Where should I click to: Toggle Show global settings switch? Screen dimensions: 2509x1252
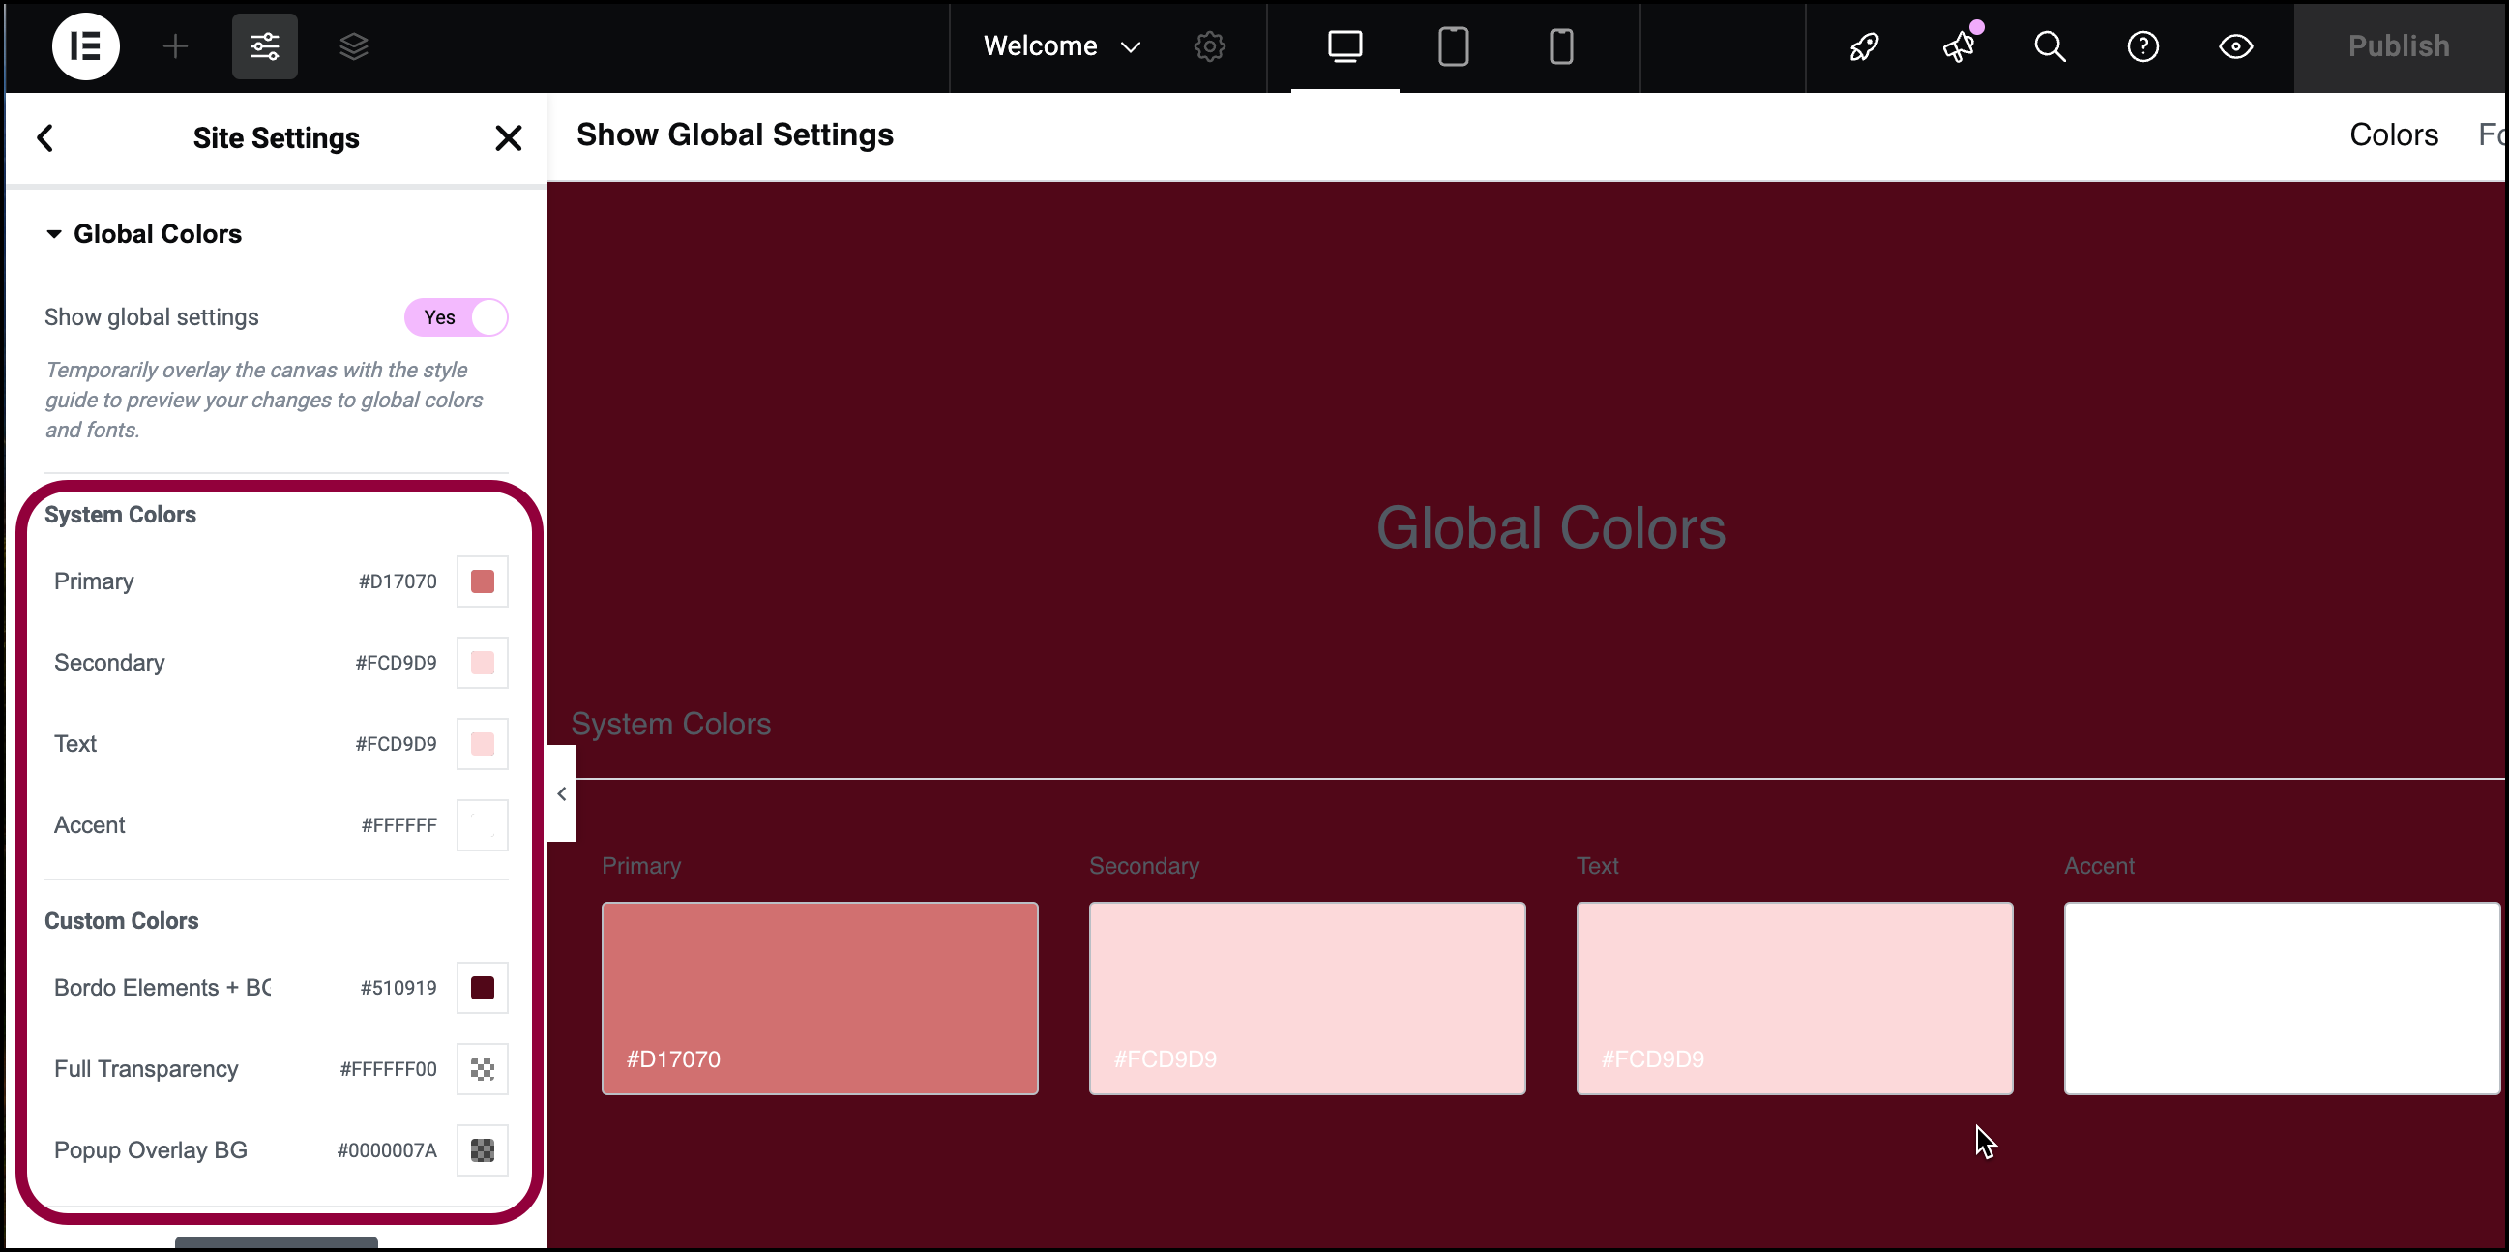457,317
